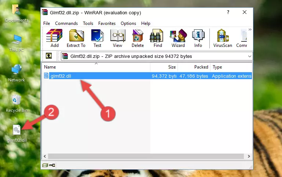The height and width of the screenshot is (177, 282).
Task: Sort by the Type column header
Action: point(231,67)
